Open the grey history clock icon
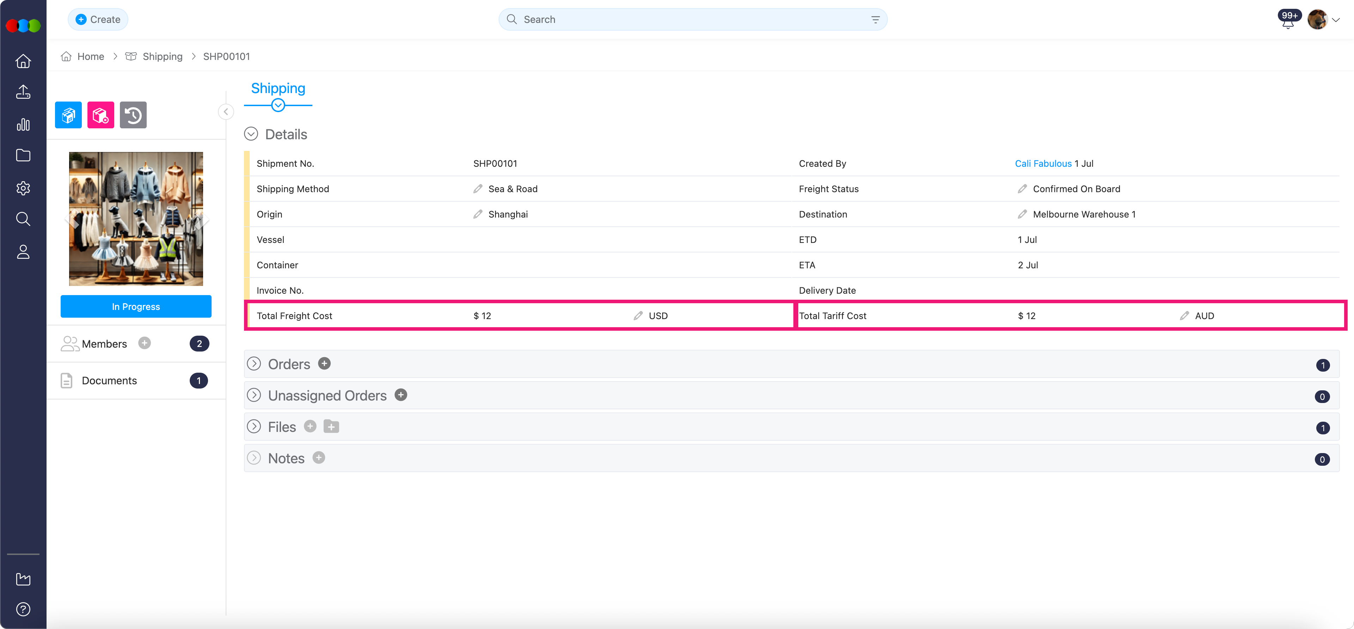The image size is (1354, 629). 133,115
